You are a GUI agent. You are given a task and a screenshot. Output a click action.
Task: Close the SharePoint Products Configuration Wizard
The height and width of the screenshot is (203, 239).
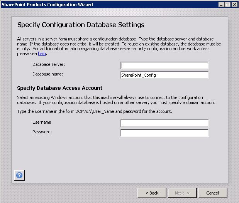[x=235, y=5]
